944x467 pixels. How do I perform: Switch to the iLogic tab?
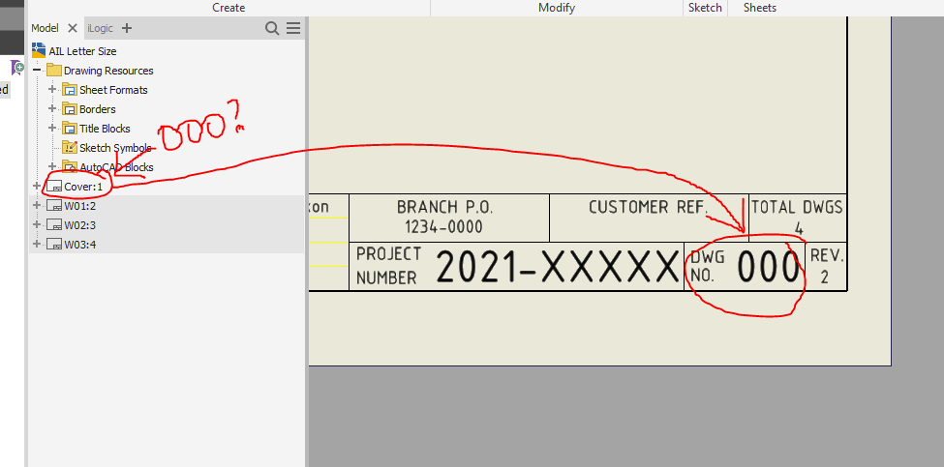click(100, 28)
